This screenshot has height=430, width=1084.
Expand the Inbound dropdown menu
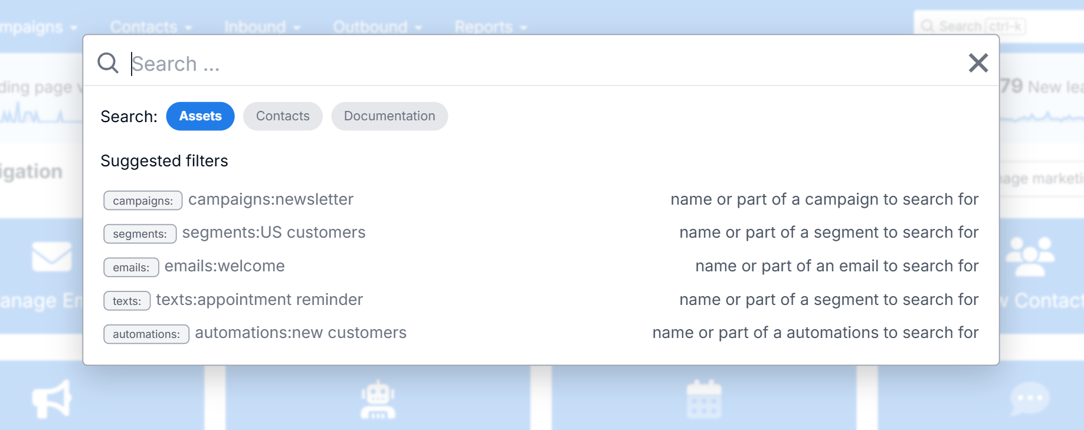pos(262,27)
